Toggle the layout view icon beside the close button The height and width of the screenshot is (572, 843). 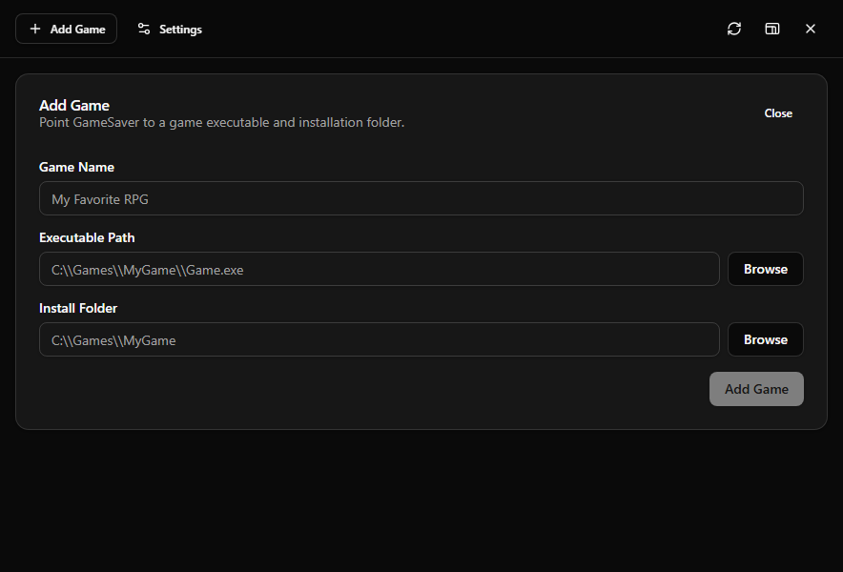(x=771, y=29)
